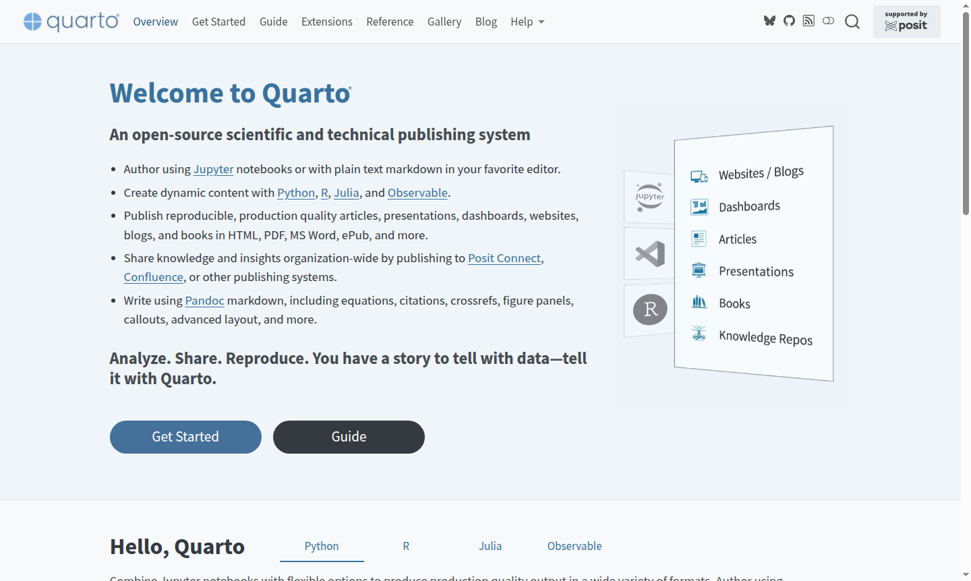Open search with the magnifier icon
Screen dimensions: 971x581
click(x=852, y=22)
